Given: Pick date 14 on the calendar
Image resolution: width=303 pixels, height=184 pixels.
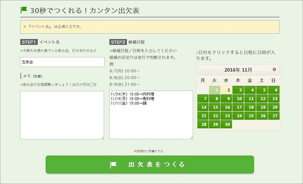Looking at the screenshot, I should (x=203, y=107).
